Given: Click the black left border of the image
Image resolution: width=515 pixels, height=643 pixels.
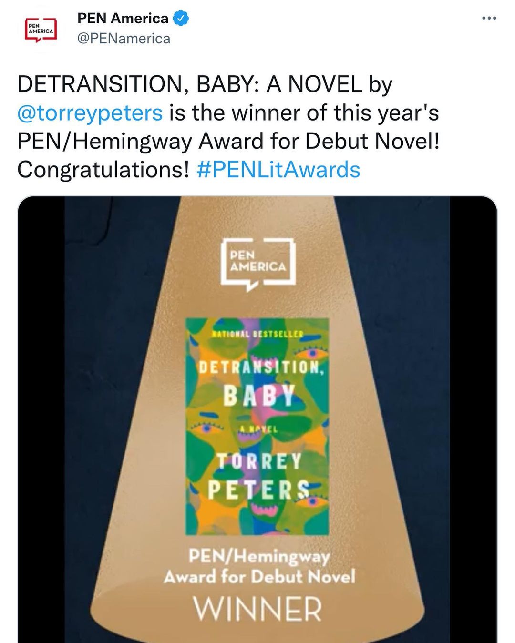Looking at the screenshot, I should 41,419.
